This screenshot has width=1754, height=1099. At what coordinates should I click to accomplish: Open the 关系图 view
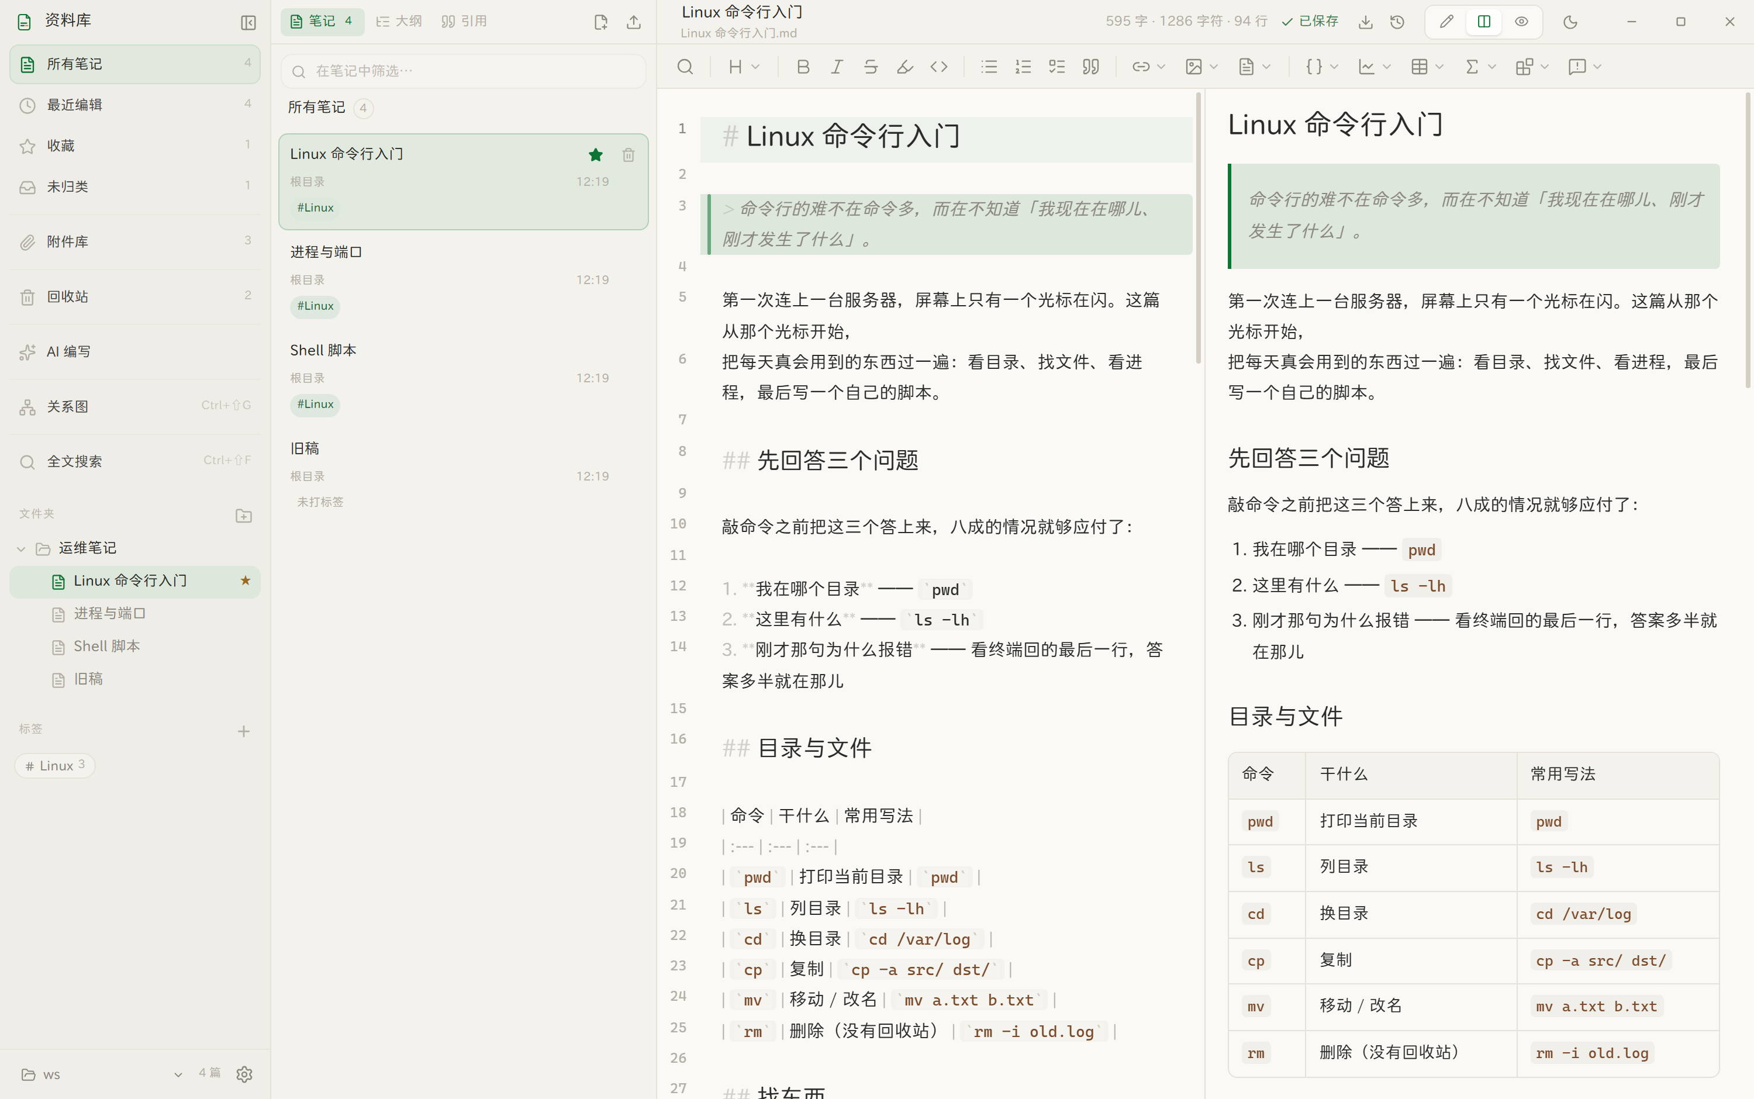[x=135, y=407]
